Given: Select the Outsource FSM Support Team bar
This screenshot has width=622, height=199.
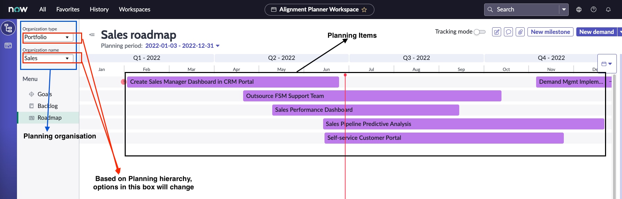Looking at the screenshot, I should 372,96.
